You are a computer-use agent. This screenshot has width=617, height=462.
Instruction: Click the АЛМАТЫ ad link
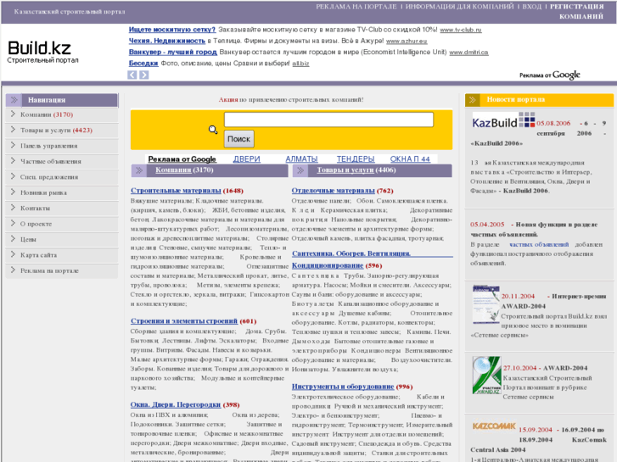[x=301, y=159]
